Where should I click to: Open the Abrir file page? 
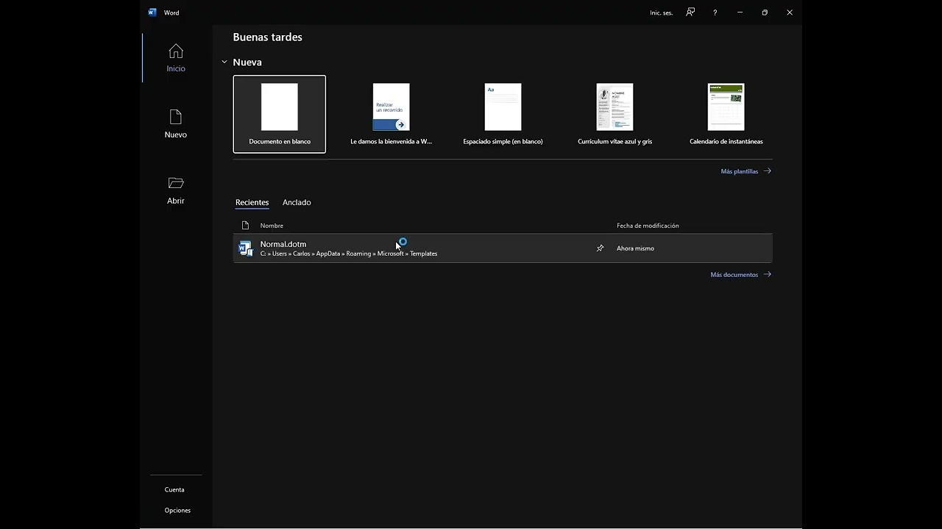(176, 190)
